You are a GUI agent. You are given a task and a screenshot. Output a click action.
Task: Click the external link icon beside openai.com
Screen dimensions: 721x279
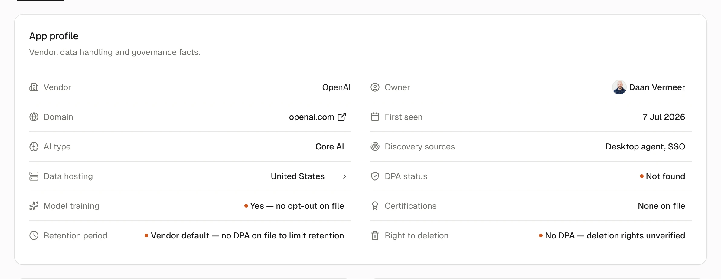[x=342, y=117]
